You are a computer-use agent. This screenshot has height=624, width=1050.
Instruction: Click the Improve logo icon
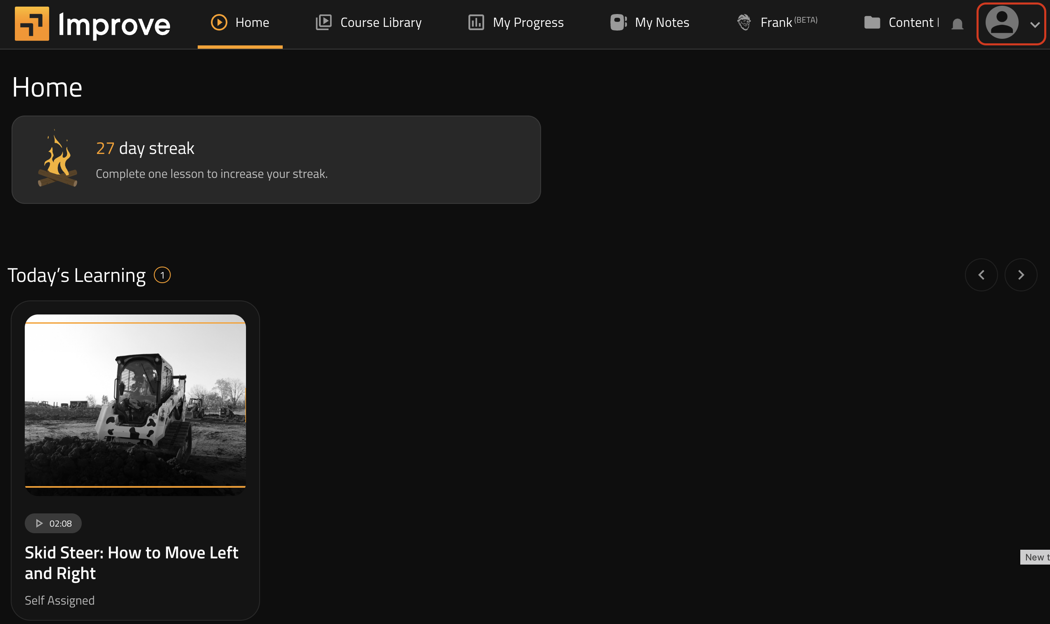point(32,24)
